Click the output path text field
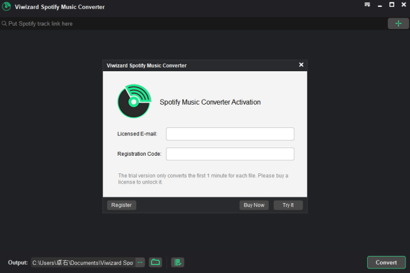 point(83,262)
